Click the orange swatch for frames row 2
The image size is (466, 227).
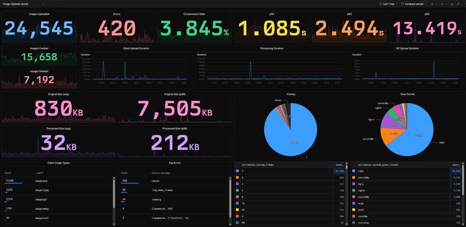click(238, 177)
